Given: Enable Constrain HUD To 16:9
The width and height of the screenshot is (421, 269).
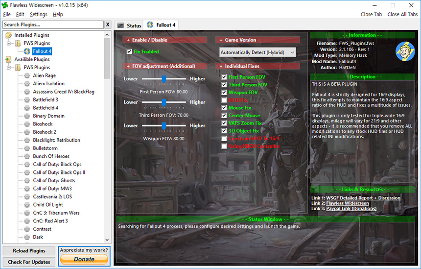Looking at the screenshot, I should [x=224, y=138].
